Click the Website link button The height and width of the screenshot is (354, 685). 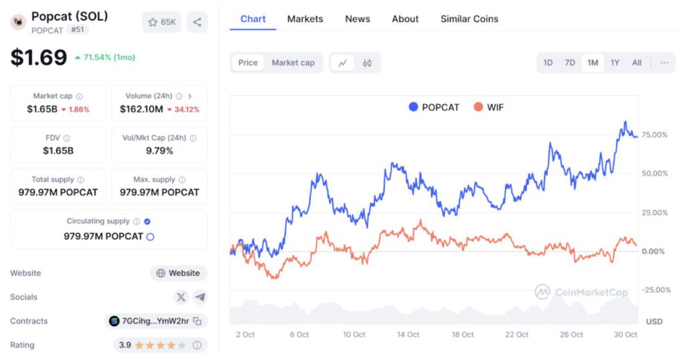tap(179, 273)
